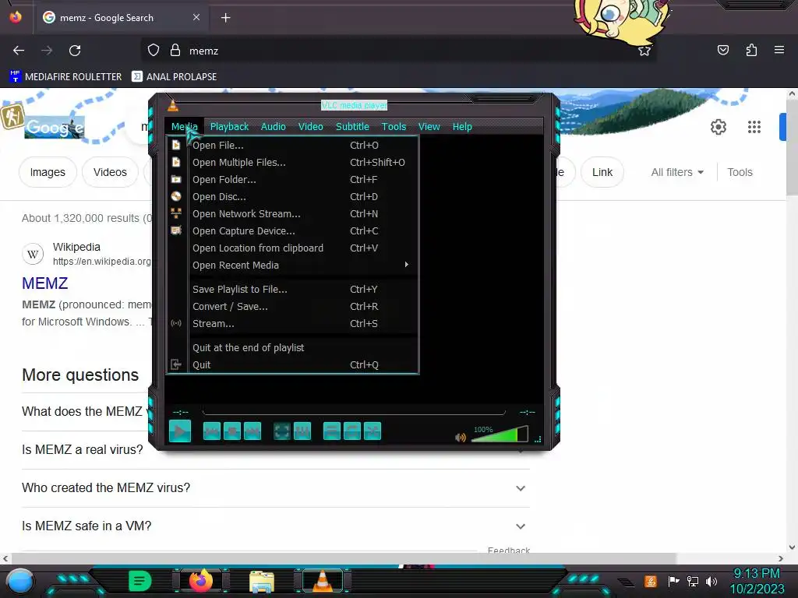
Task: Click the Stream broadcast icon in Media menu
Action: tap(176, 323)
